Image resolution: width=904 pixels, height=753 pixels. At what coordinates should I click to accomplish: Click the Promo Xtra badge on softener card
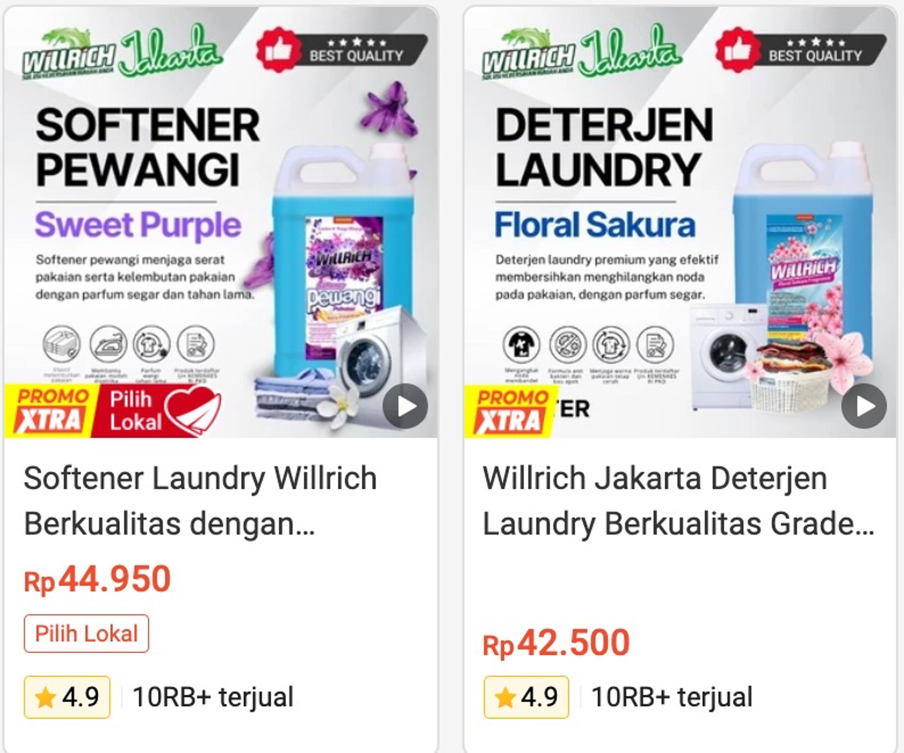tap(48, 410)
